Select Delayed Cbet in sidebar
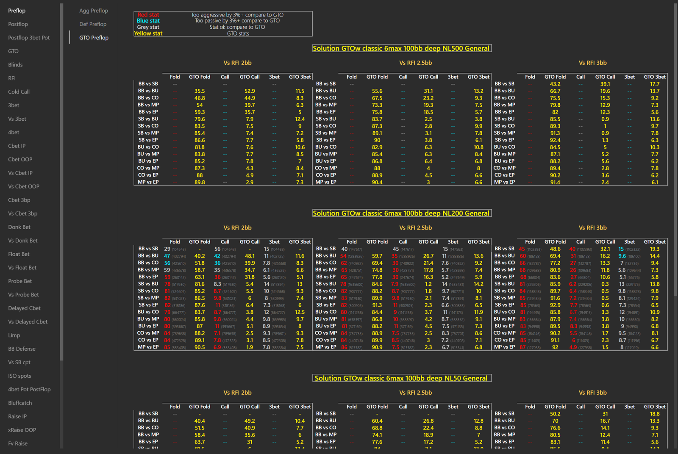678x454 pixels. click(24, 308)
